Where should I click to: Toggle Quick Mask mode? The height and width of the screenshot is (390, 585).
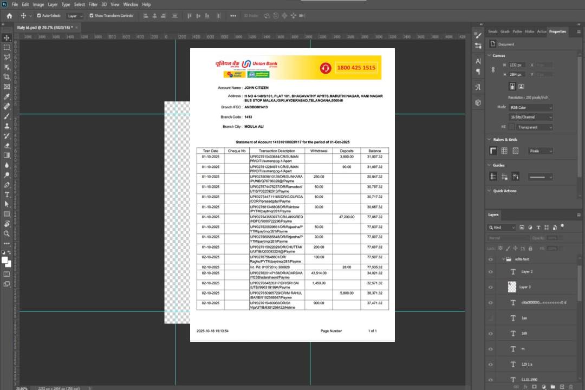pyautogui.click(x=6, y=274)
